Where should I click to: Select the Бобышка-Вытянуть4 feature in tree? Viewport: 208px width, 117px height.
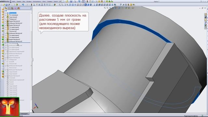(16, 33)
